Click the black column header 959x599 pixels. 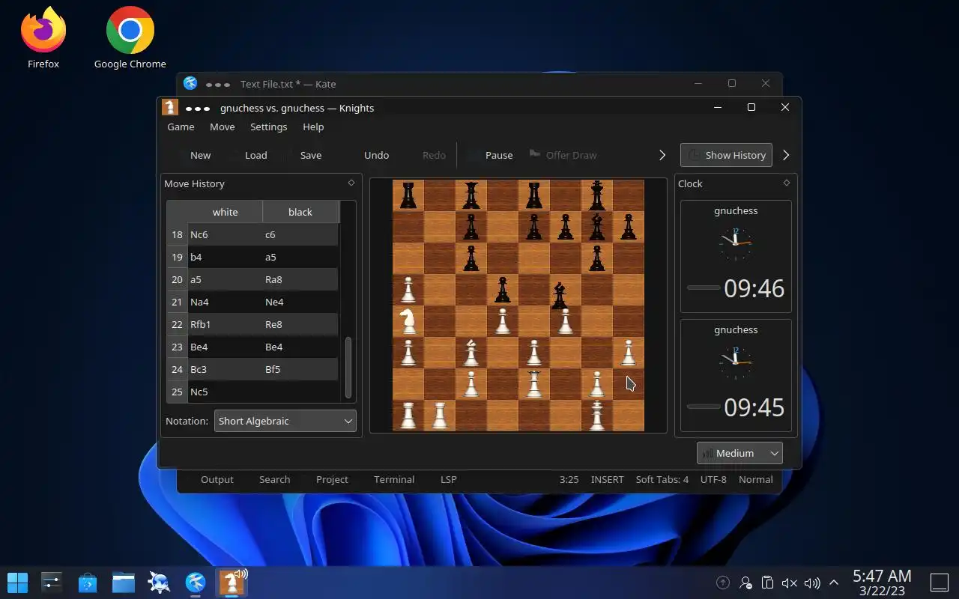click(300, 212)
